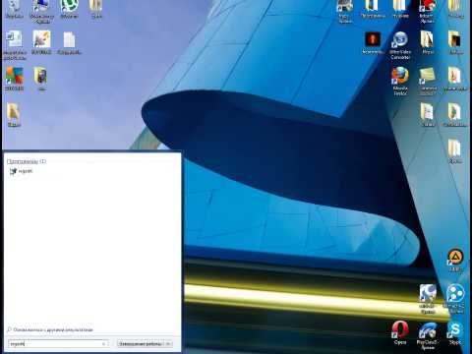Open the dark orange figure desktop icon
The width and height of the screenshot is (472, 354).
click(x=373, y=42)
